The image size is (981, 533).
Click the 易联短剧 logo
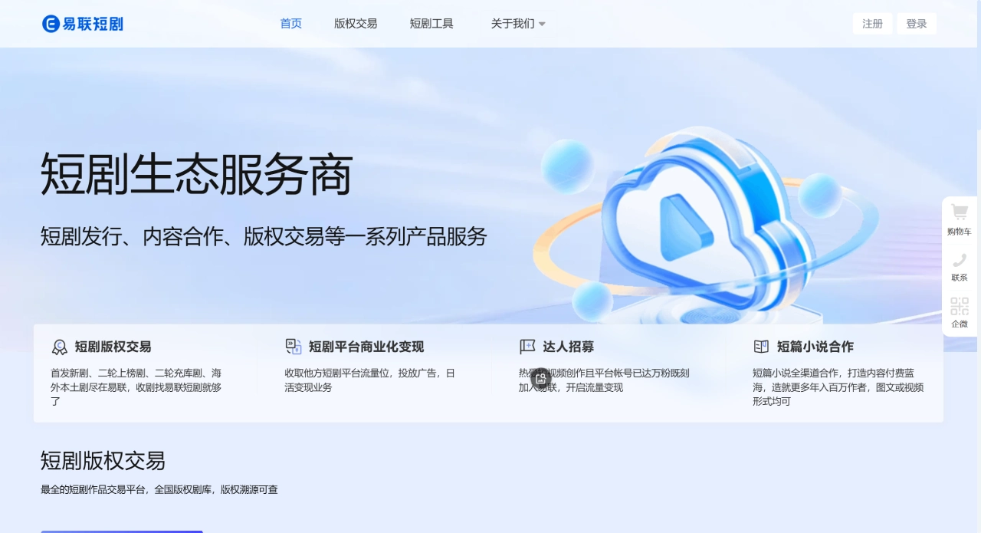click(x=83, y=24)
